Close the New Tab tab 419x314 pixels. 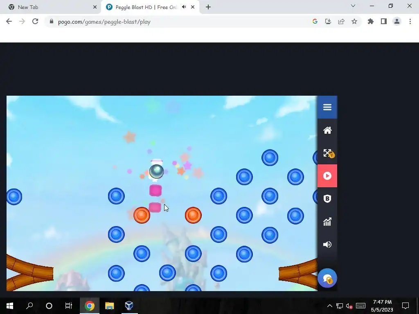[x=95, y=7]
